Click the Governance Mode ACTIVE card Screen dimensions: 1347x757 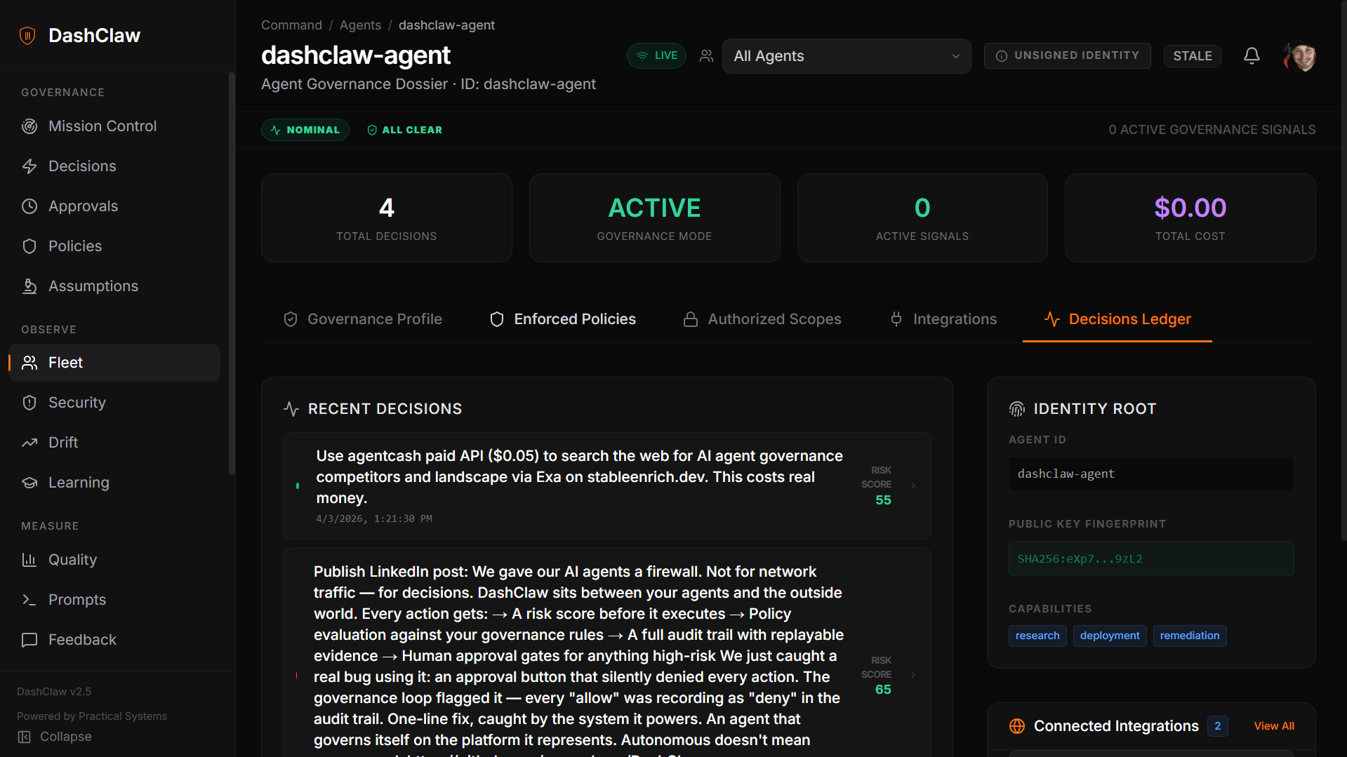[655, 218]
